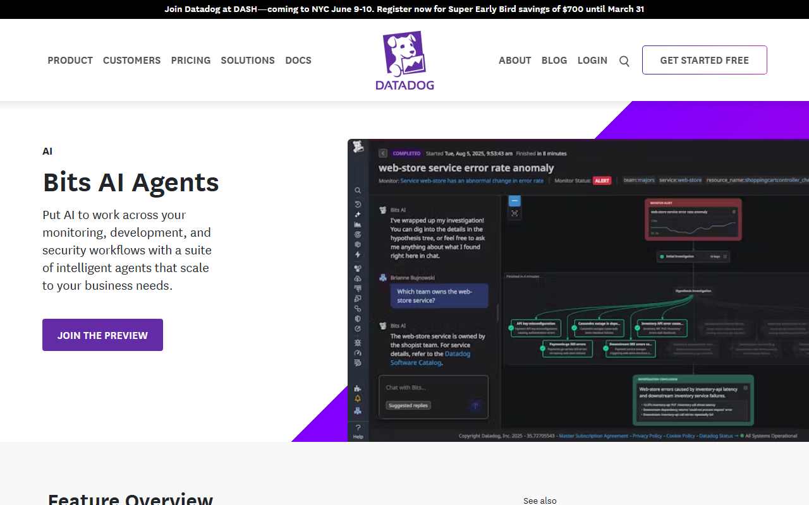Screen dimensions: 809x505
Task: Select the lightning bolt sidebar icon
Action: pyautogui.click(x=358, y=254)
